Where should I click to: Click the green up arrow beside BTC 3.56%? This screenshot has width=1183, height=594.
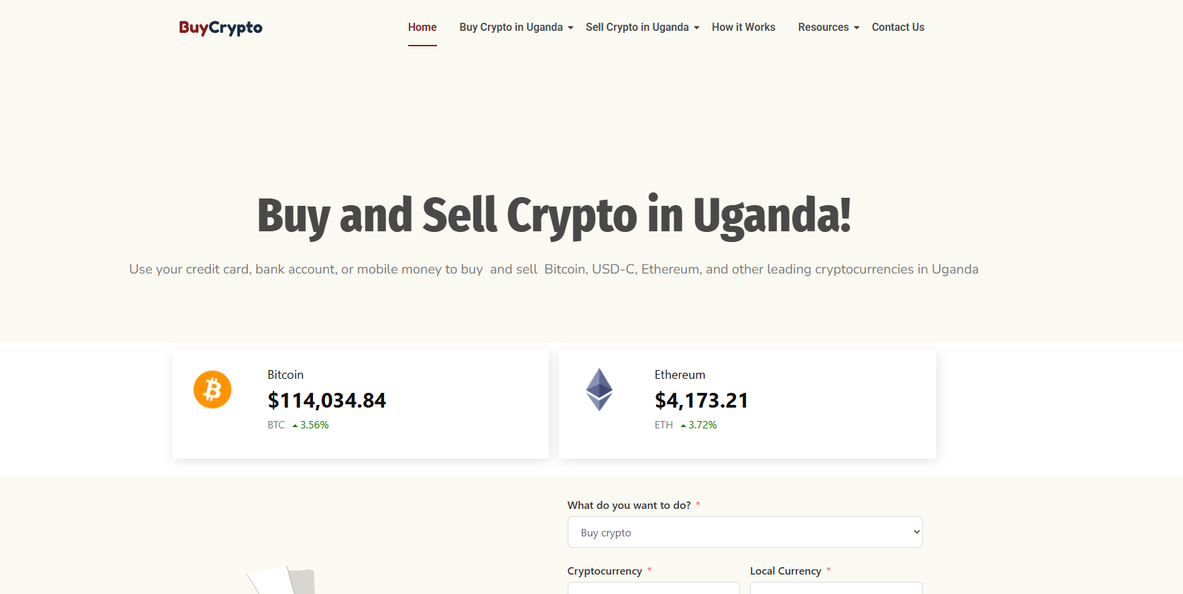[x=295, y=426]
